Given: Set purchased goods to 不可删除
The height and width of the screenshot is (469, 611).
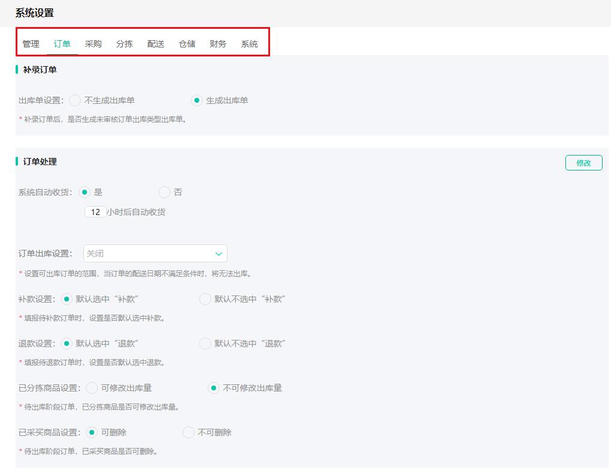Looking at the screenshot, I should tap(188, 432).
